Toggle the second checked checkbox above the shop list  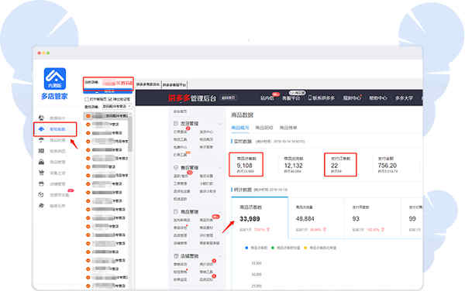(110, 99)
